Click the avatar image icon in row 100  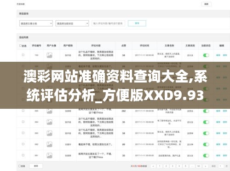click(x=49, y=55)
